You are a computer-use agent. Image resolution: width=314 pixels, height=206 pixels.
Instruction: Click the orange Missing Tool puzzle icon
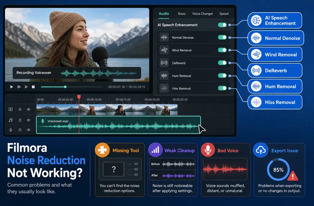pos(102,150)
